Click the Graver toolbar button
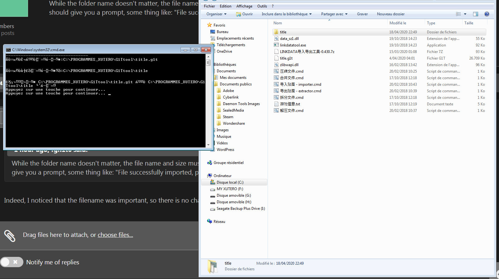This screenshot has height=279, width=499. [362, 14]
